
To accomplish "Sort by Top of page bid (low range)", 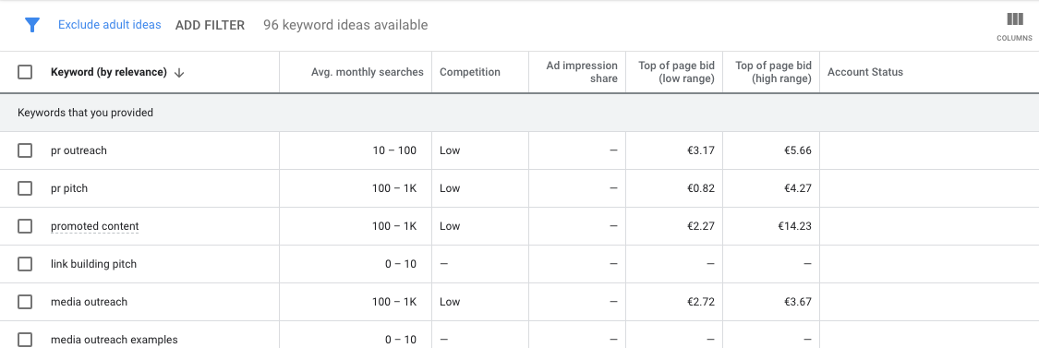I will pos(676,72).
